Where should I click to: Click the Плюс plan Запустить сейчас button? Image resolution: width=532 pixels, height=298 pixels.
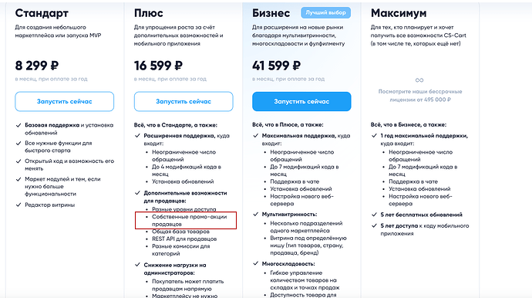point(184,101)
